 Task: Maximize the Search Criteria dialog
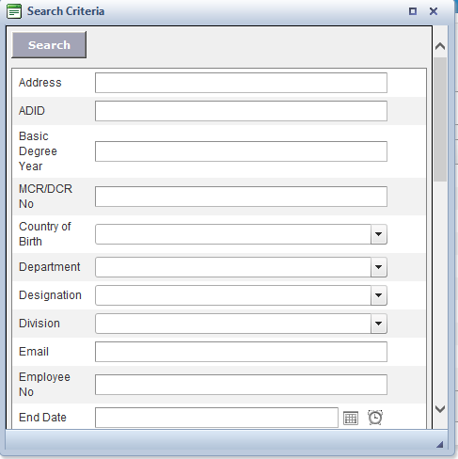(413, 11)
